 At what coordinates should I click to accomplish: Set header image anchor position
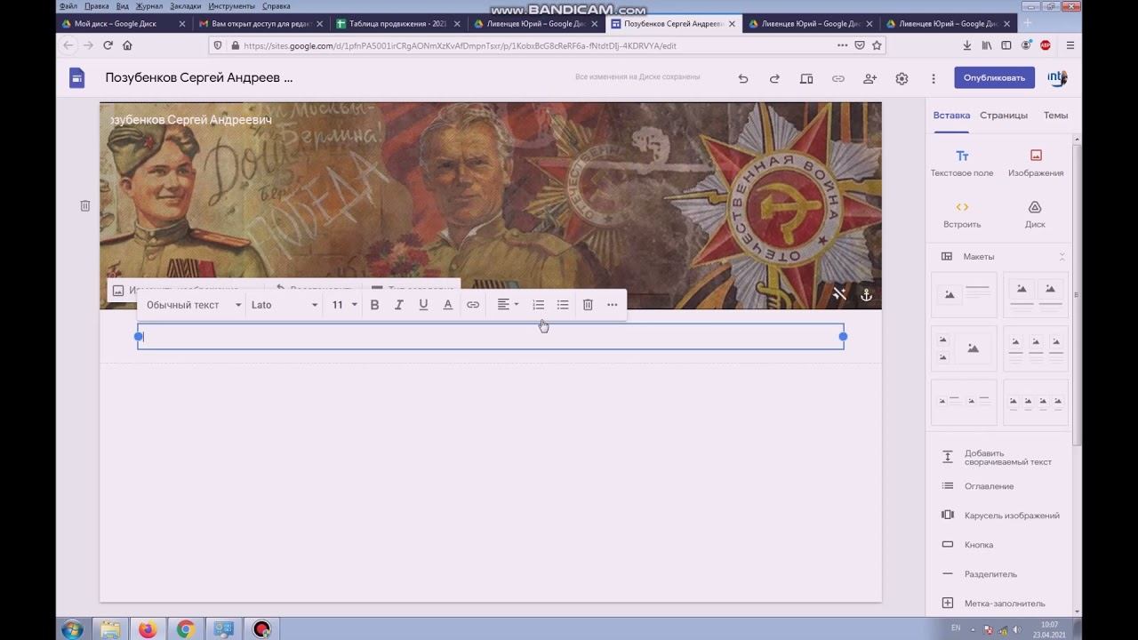pyautogui.click(x=866, y=294)
